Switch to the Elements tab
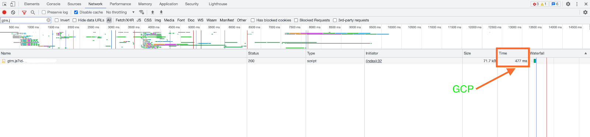The width and height of the screenshot is (590, 137). tap(32, 4)
